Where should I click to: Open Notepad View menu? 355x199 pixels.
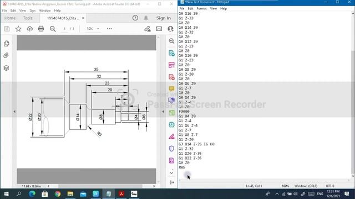click(x=213, y=9)
